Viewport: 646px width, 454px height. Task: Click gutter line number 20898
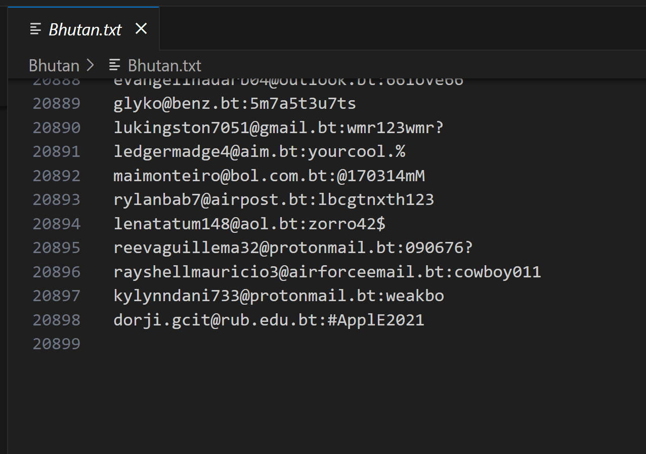point(57,320)
